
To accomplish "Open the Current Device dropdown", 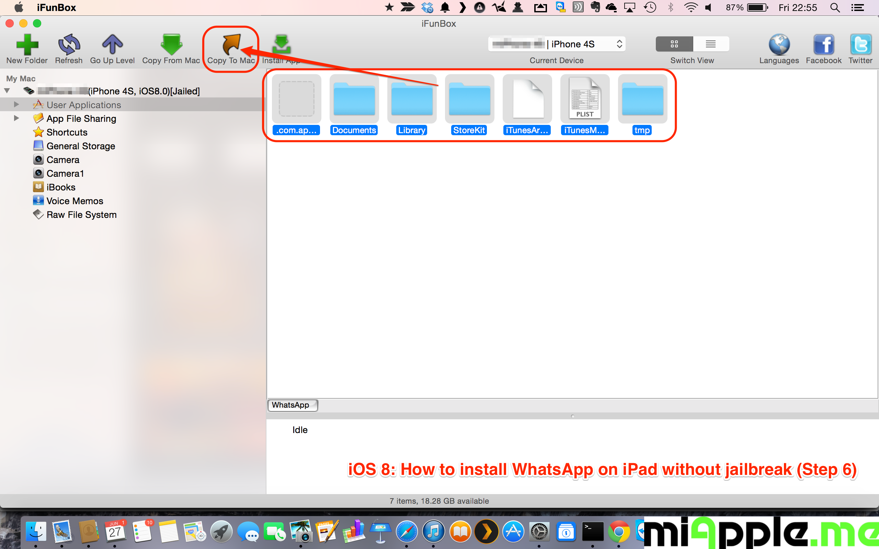I will [x=557, y=44].
